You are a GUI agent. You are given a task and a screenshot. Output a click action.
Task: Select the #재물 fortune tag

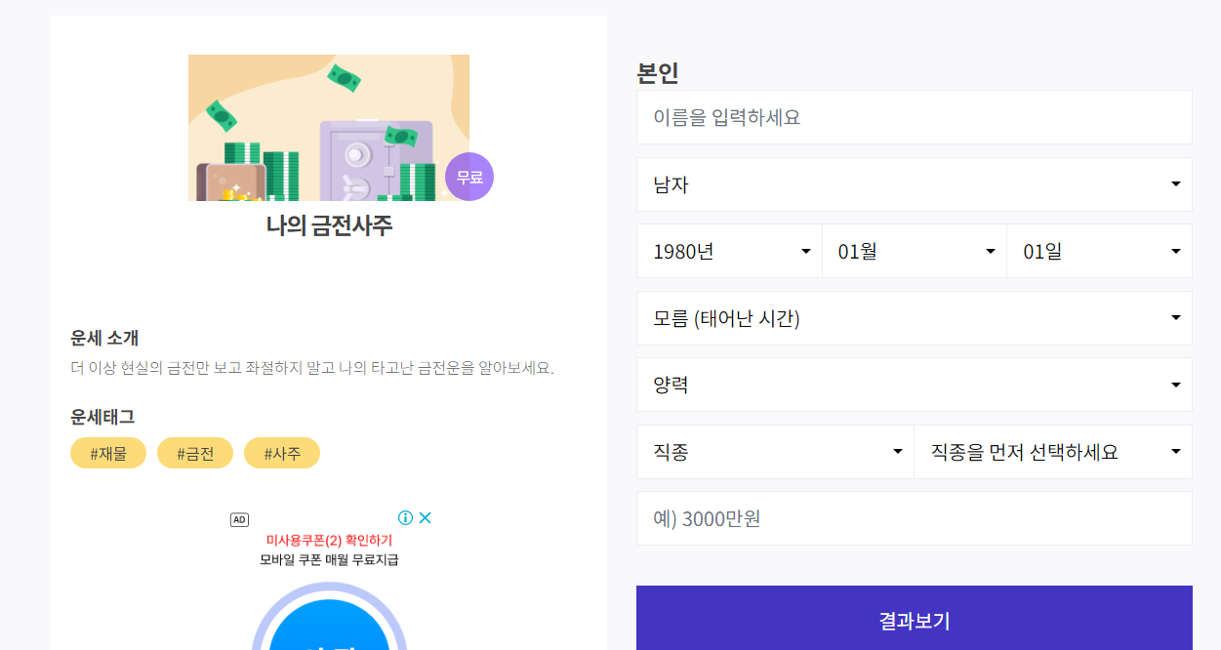(x=107, y=452)
